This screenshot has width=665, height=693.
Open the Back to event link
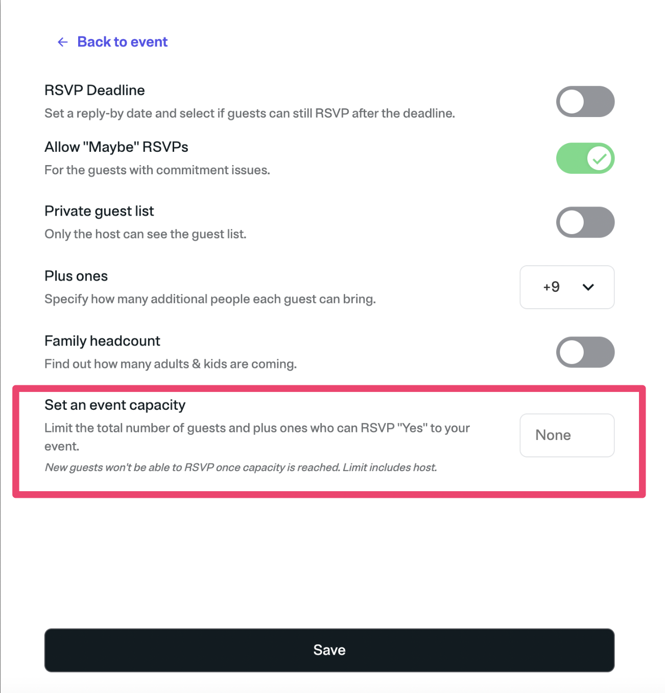[x=122, y=42]
